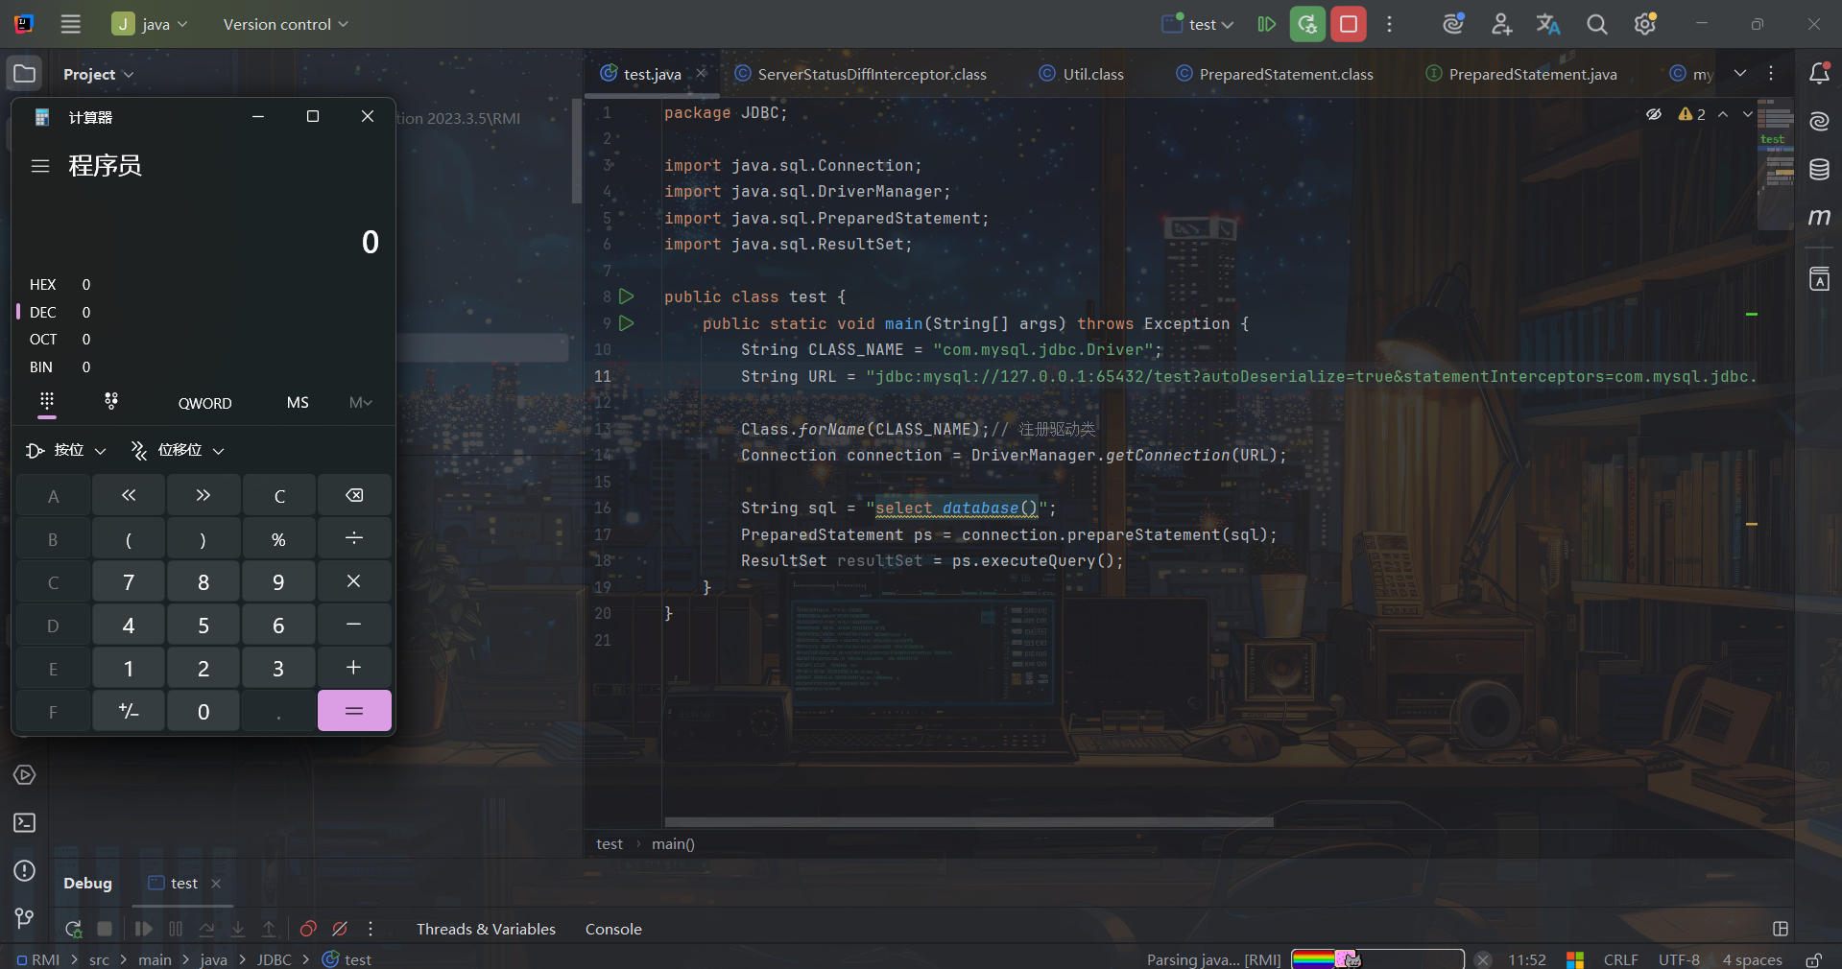Click the Database tool window icon
1842x969 pixels.
[1818, 170]
